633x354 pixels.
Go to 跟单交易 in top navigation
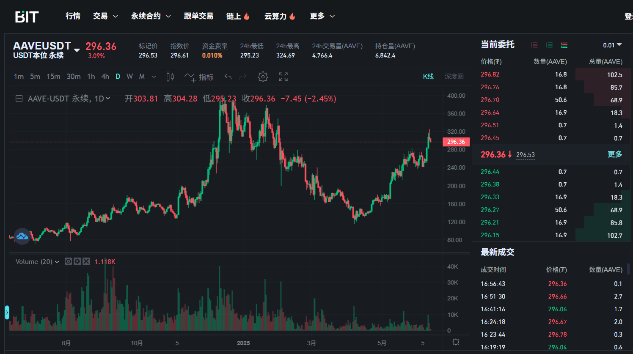[x=198, y=16]
